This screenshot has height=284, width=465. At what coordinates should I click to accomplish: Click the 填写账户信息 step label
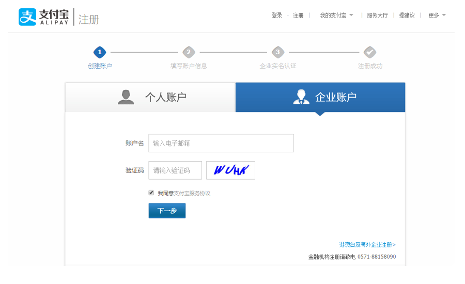[x=189, y=66]
